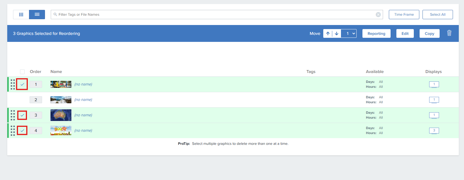
Task: Move selected graphics up
Action: [x=328, y=34]
